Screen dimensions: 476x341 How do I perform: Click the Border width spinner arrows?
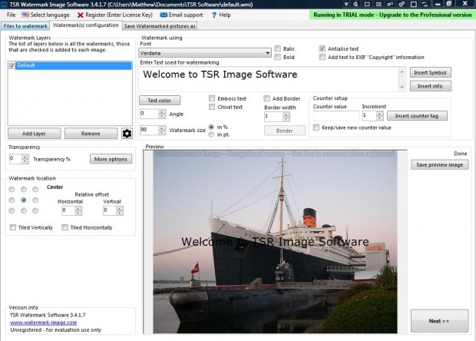pyautogui.click(x=286, y=117)
